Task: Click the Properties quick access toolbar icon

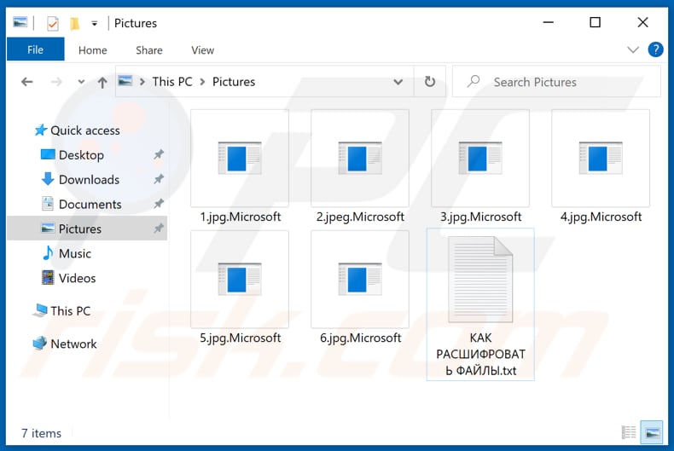Action: [x=52, y=23]
